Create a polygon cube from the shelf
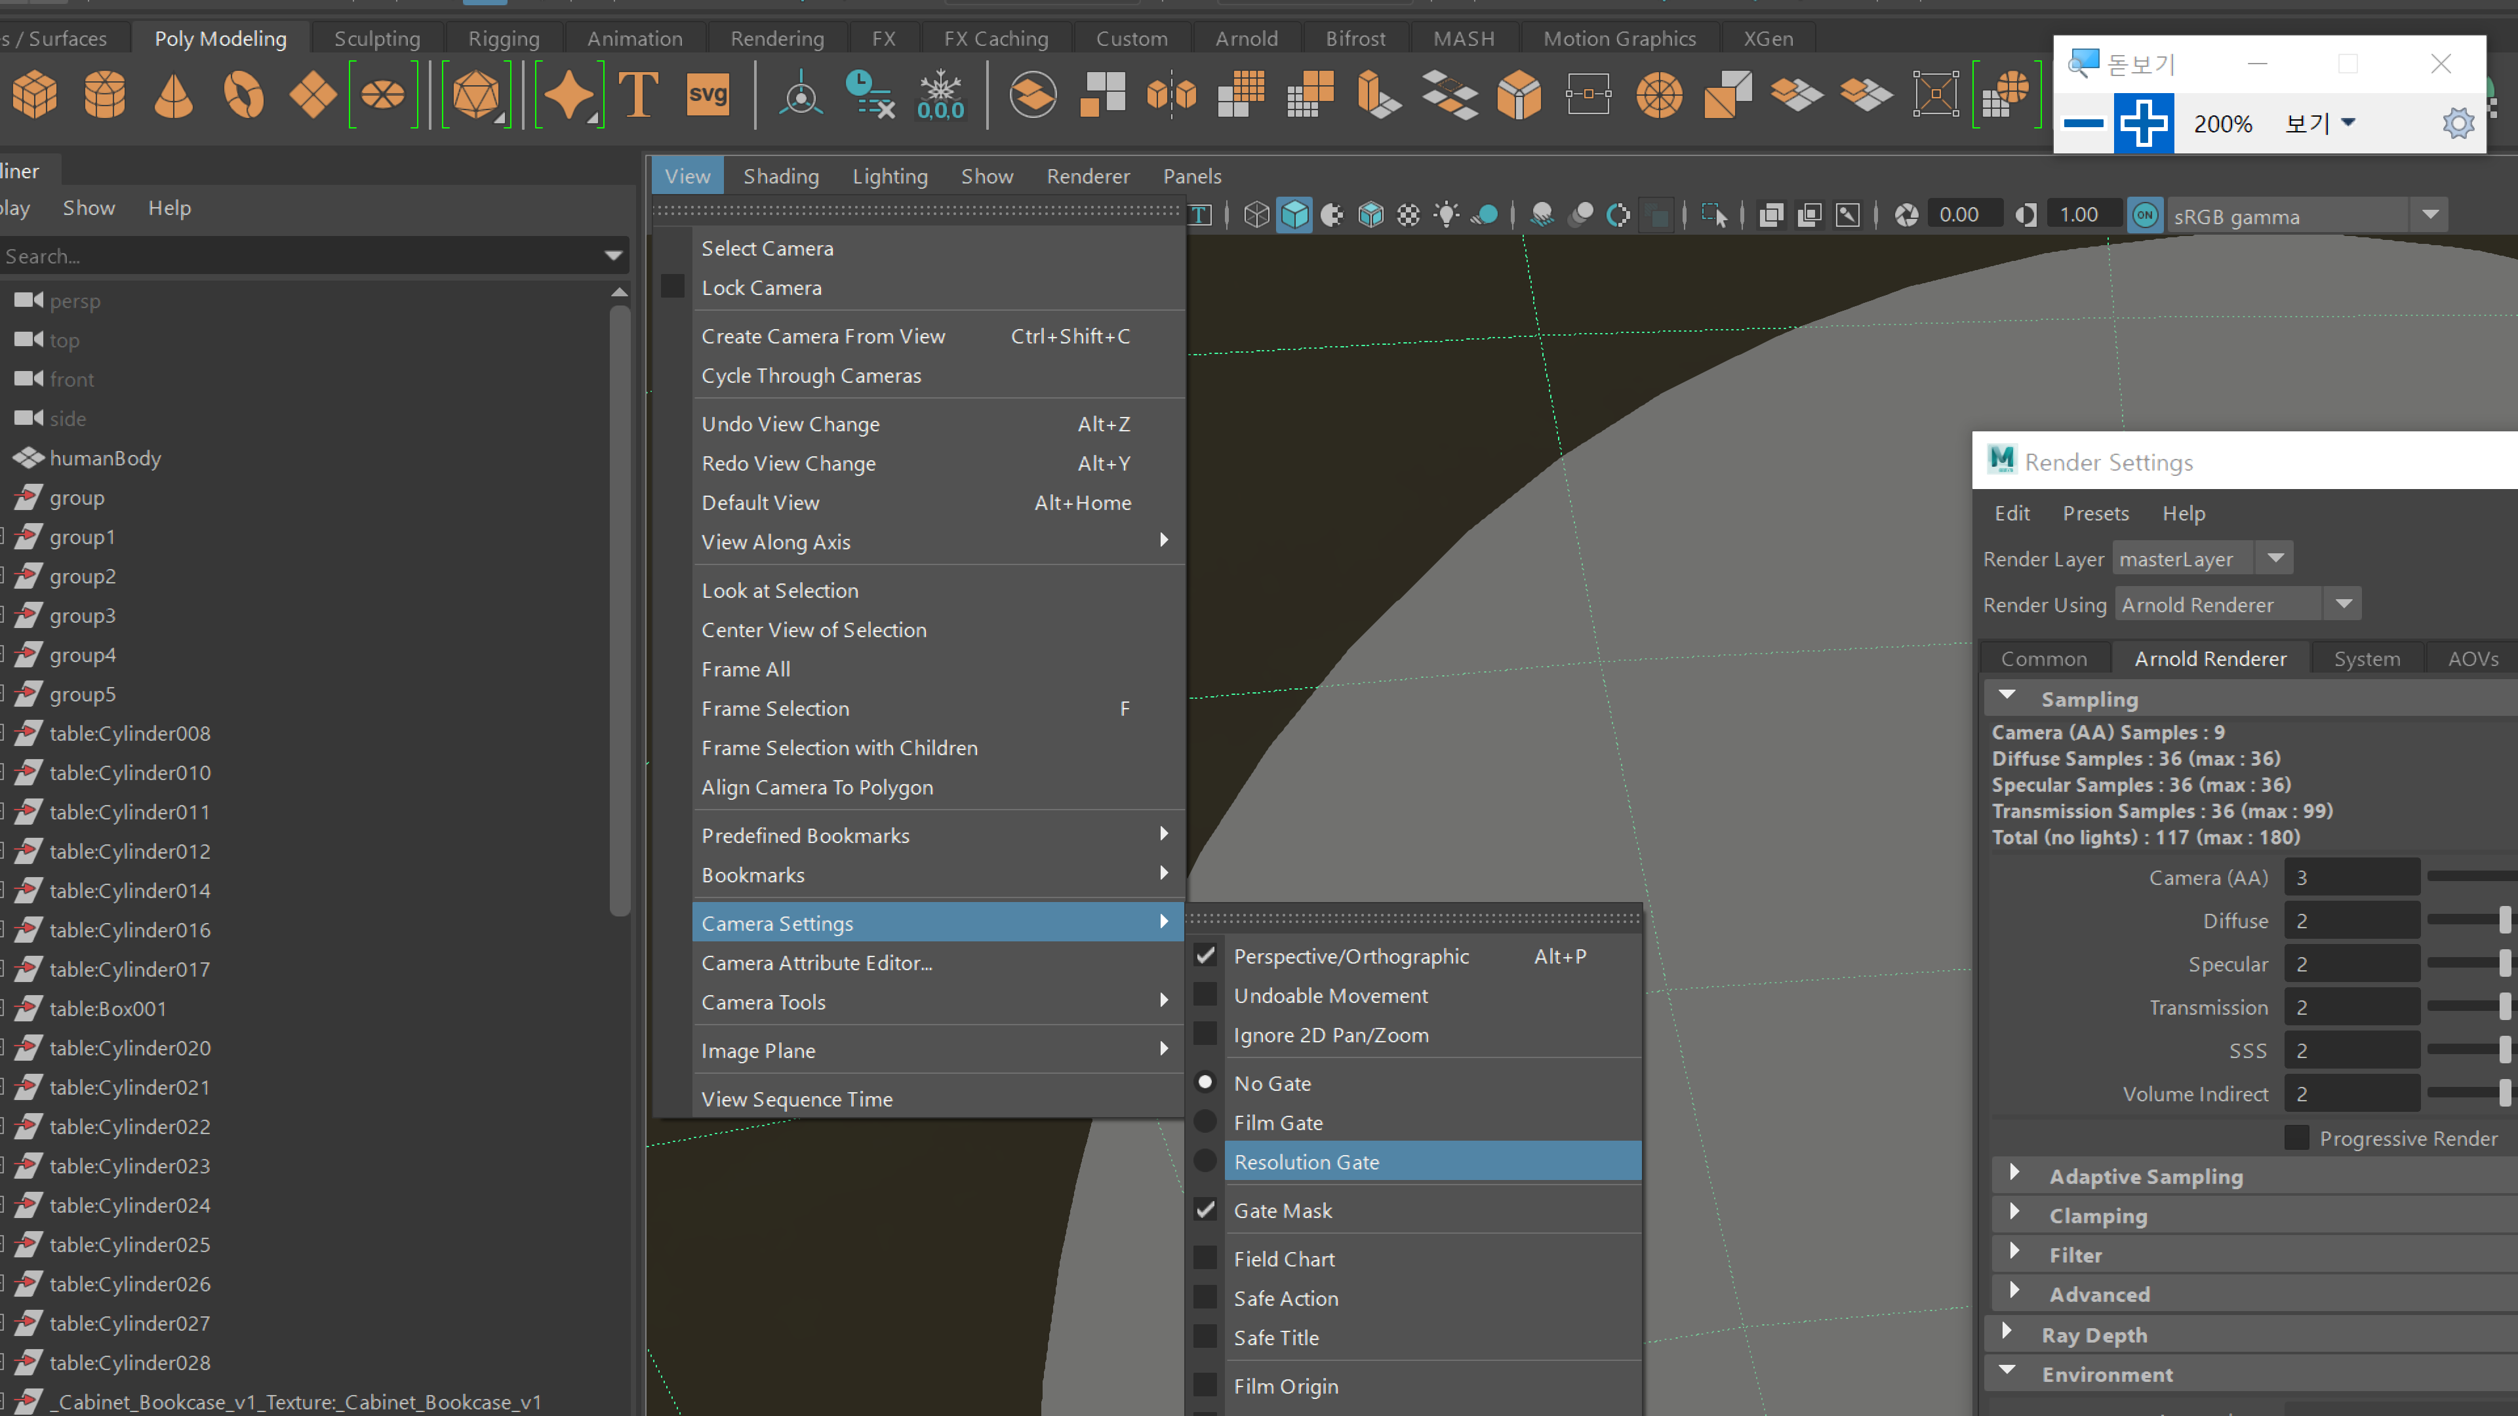The width and height of the screenshot is (2518, 1416). point(35,94)
